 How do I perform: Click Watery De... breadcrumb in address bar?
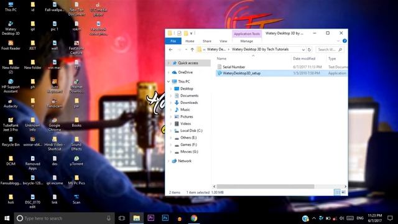pos(216,49)
